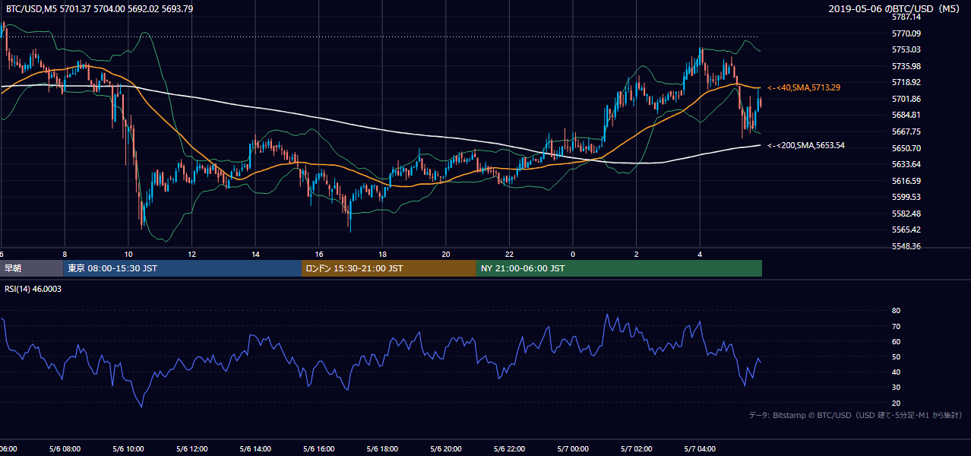
Task: Click the Bitstamp data source note
Action: (x=856, y=416)
